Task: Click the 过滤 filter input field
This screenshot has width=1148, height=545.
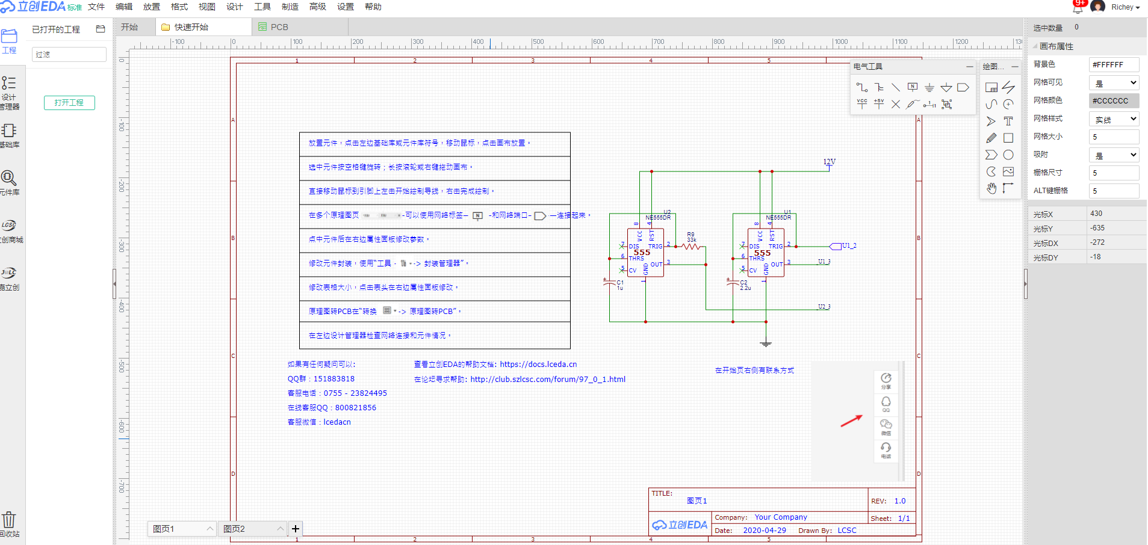Action: [x=69, y=54]
